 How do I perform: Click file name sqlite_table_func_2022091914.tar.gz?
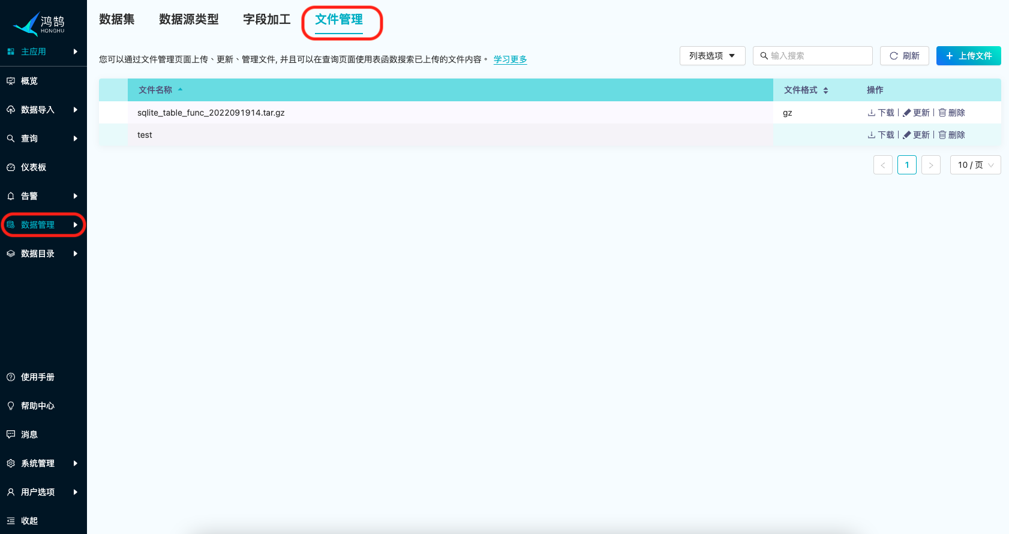(211, 113)
